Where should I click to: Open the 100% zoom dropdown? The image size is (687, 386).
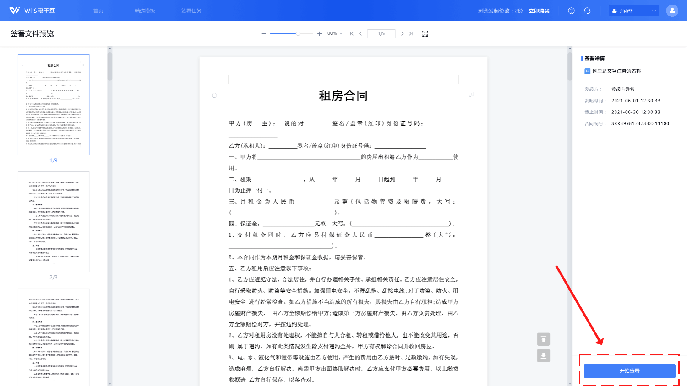click(334, 33)
